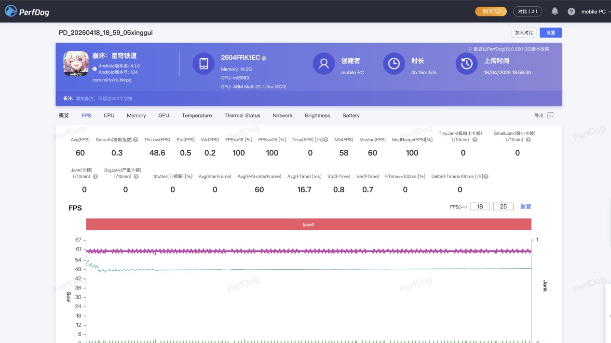611x343 pixels.
Task: Open the notification bell
Action: pyautogui.click(x=555, y=11)
